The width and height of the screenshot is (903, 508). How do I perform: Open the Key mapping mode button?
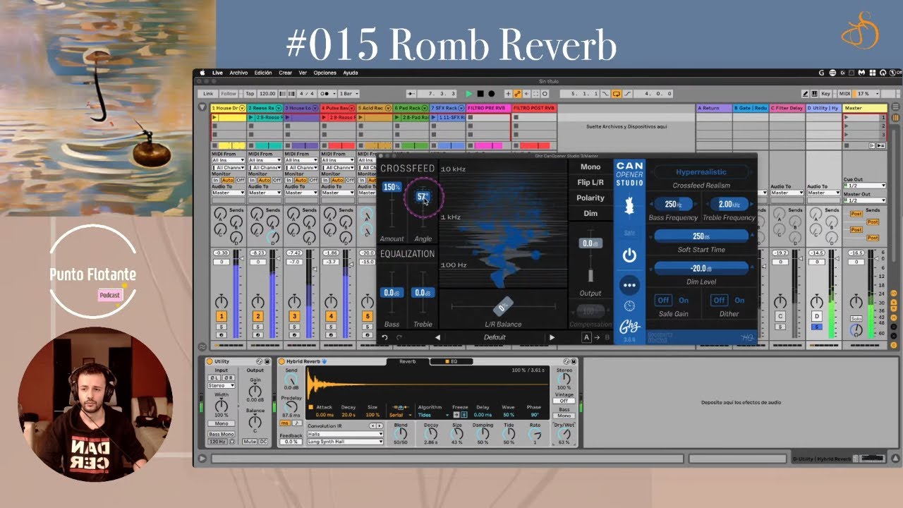point(826,94)
